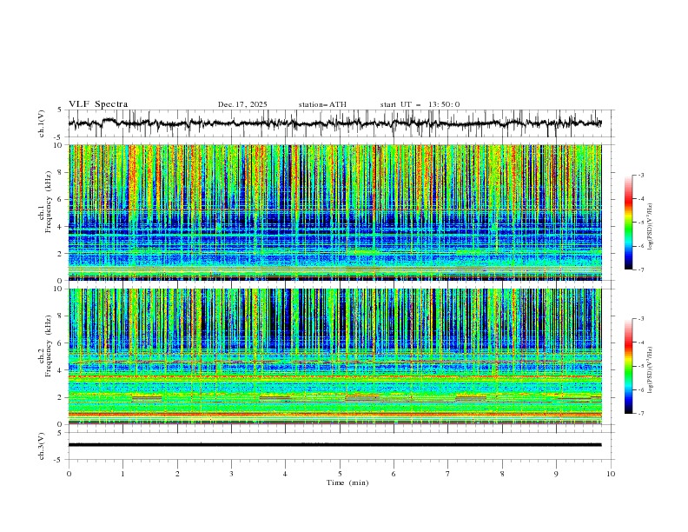Select the 5 minute tick on the time axis
Screen dimensions: 688x532
pos(340,473)
